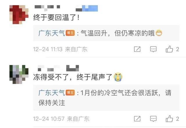Open reply icon on the 11:13 comment
The image size is (186, 128).
pos(153,49)
